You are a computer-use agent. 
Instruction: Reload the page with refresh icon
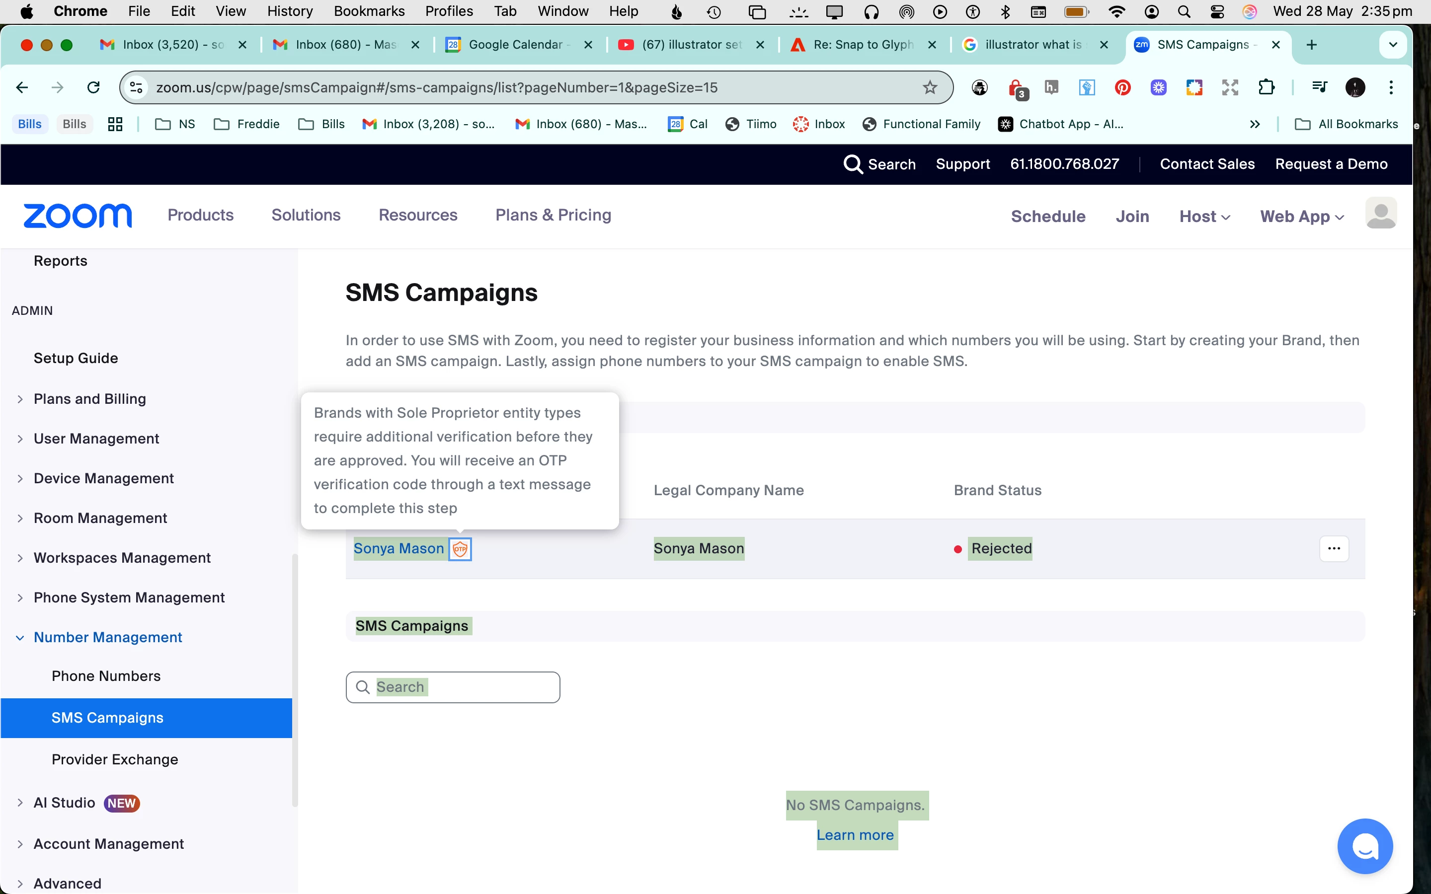[93, 87]
